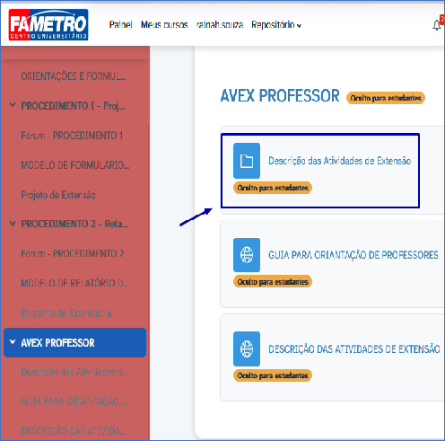The height and width of the screenshot is (441, 445).
Task: Select Fórum - PROCEDIMENTO 1 in sidebar
Action: click(72, 136)
